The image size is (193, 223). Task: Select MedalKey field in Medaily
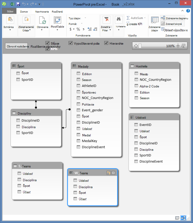tap(90, 141)
